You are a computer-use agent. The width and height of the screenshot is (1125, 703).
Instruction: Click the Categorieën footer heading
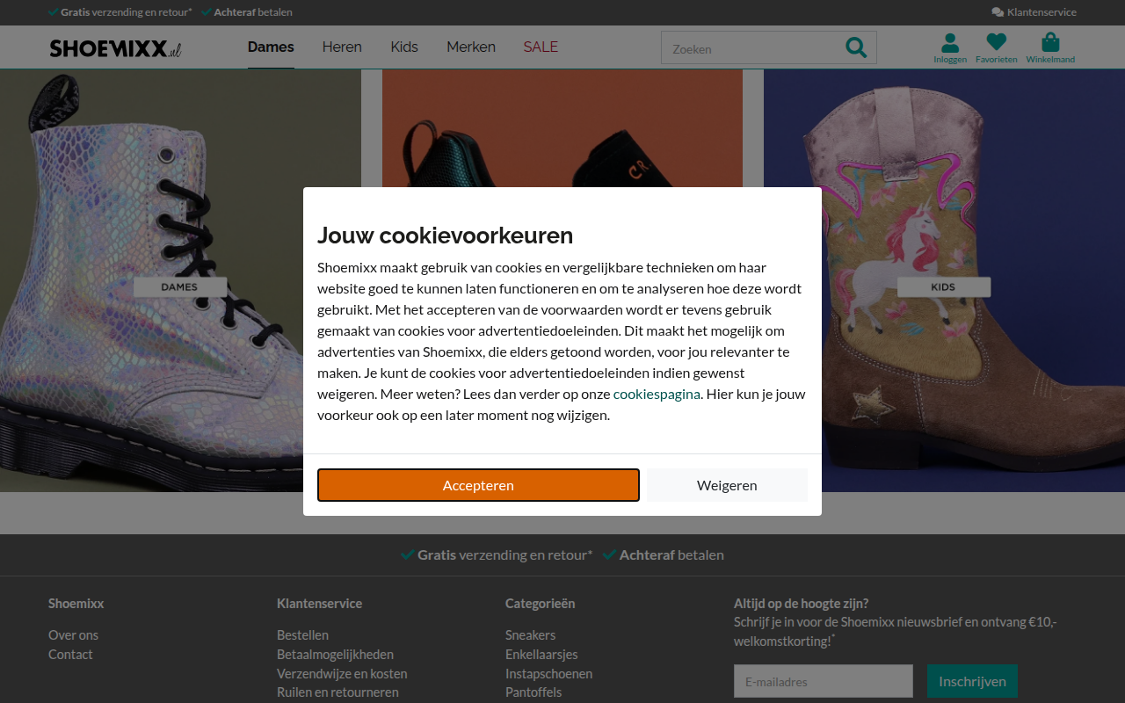[x=540, y=603]
